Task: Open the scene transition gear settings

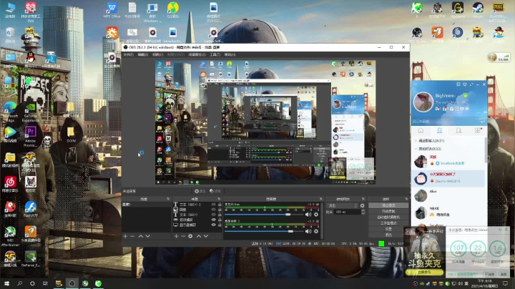Action: tap(362, 205)
